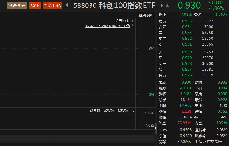The width and height of the screenshot is (229, 146).
Task: Click the 涨跌20% tag
Action: (17, 5)
